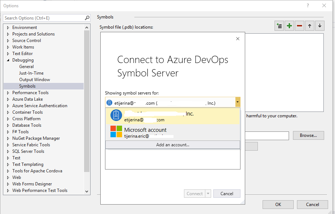
Task: Select Web Forms Designer category
Action: click(32, 184)
